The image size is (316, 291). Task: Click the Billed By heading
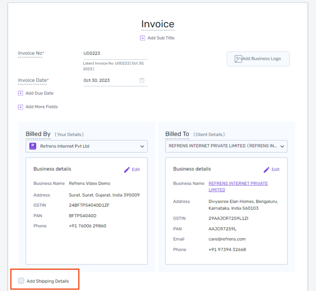tap(38, 134)
